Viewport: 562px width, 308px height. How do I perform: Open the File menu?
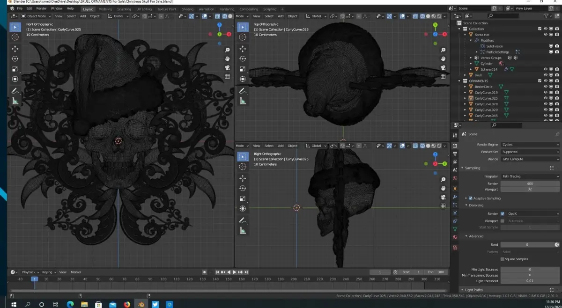point(20,8)
